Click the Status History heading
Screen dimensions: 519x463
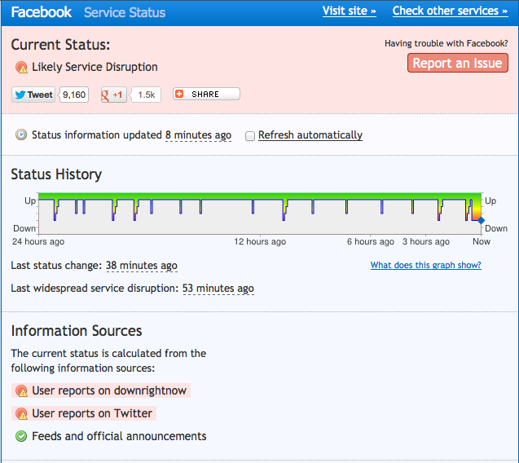[56, 174]
